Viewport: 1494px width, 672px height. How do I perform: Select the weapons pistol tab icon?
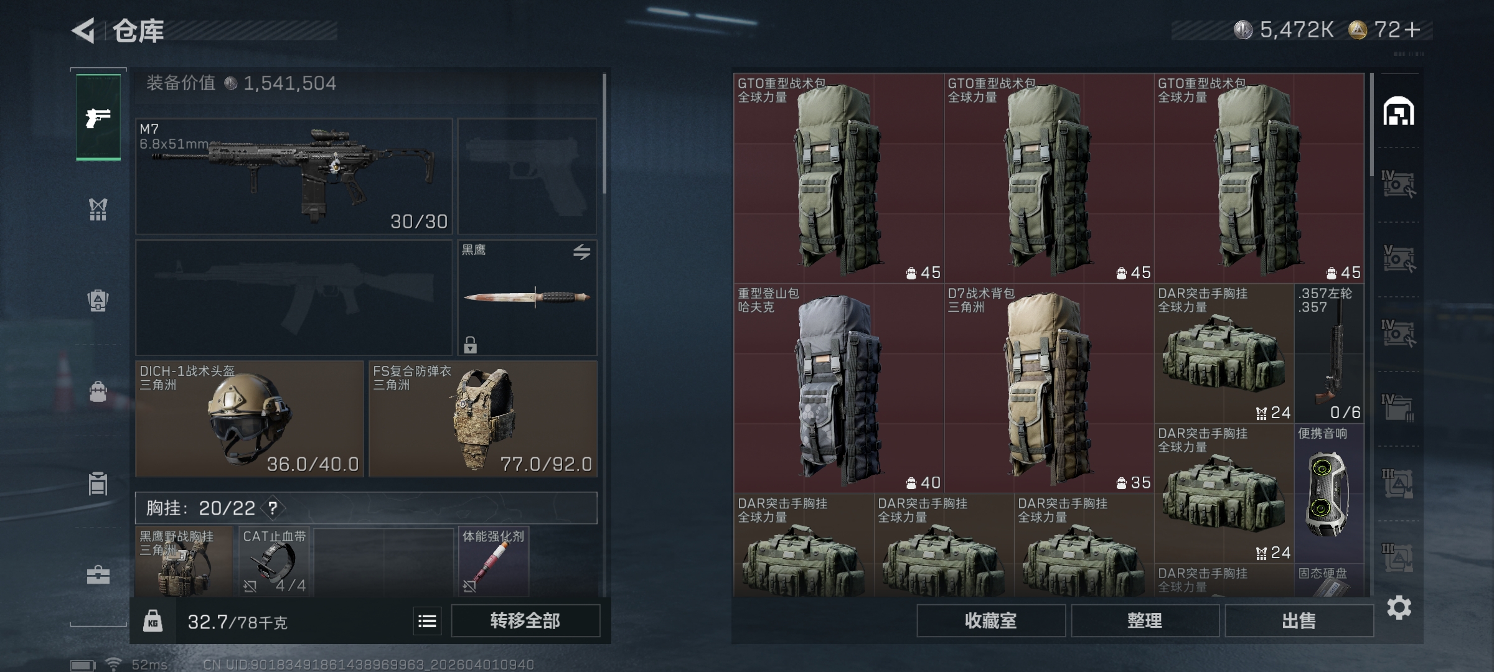[x=98, y=117]
